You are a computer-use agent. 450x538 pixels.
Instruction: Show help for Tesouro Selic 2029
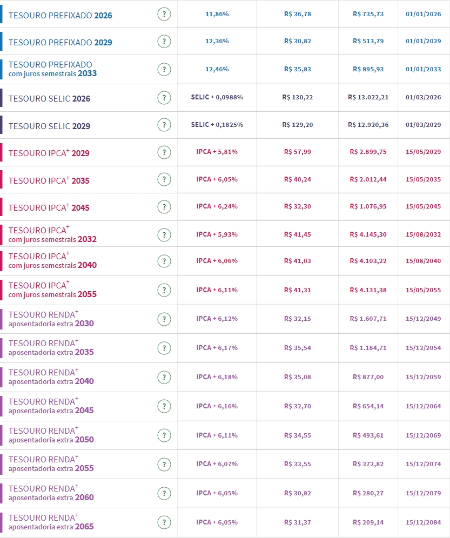(x=164, y=125)
